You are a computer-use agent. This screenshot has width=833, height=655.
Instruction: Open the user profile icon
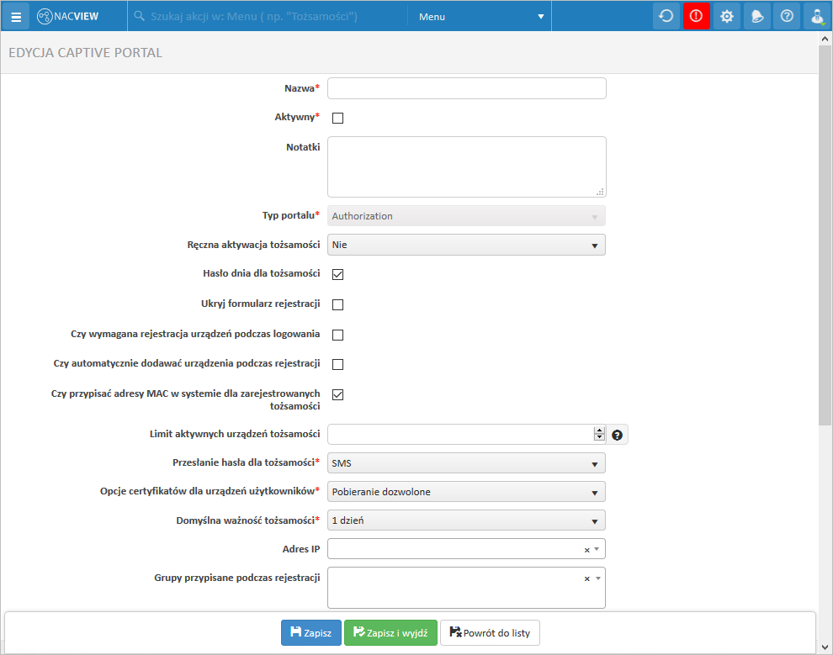pos(816,16)
